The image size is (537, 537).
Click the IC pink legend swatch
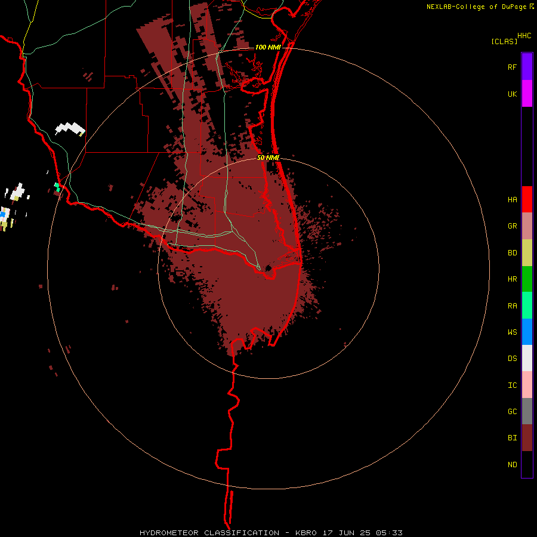pos(527,385)
